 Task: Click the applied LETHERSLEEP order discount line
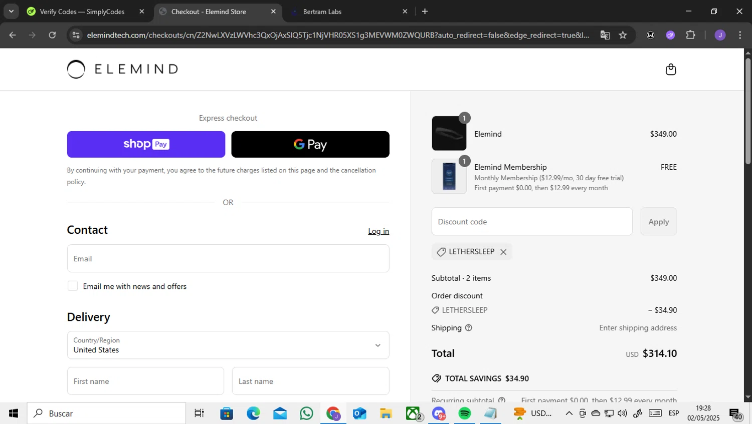click(x=554, y=310)
